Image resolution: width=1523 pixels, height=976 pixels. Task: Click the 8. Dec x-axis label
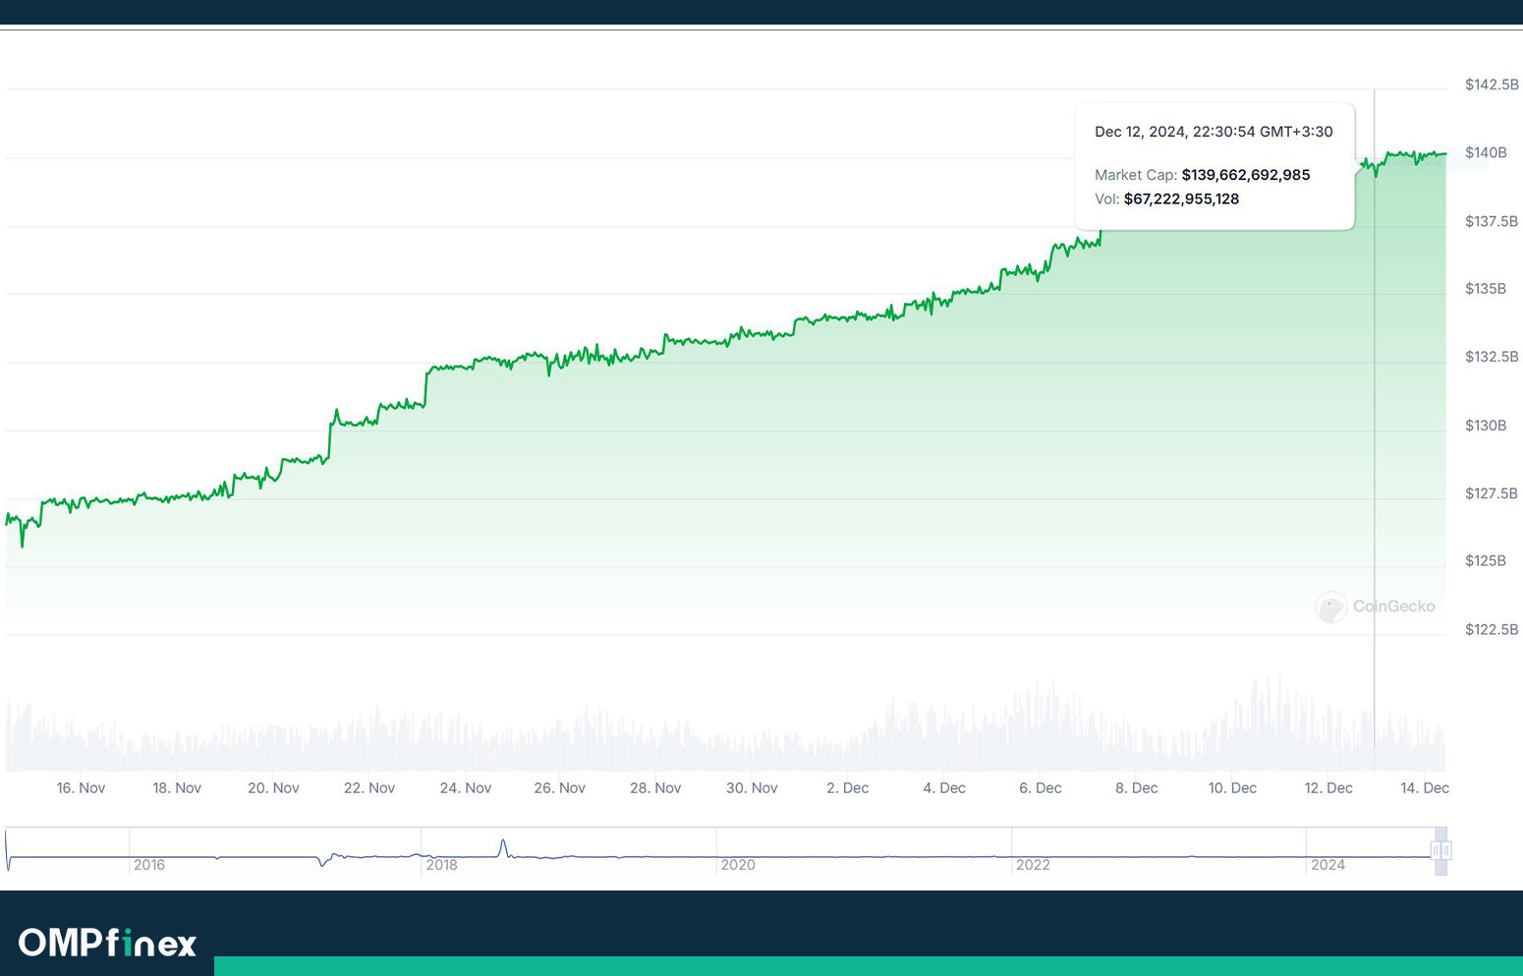tap(1137, 788)
